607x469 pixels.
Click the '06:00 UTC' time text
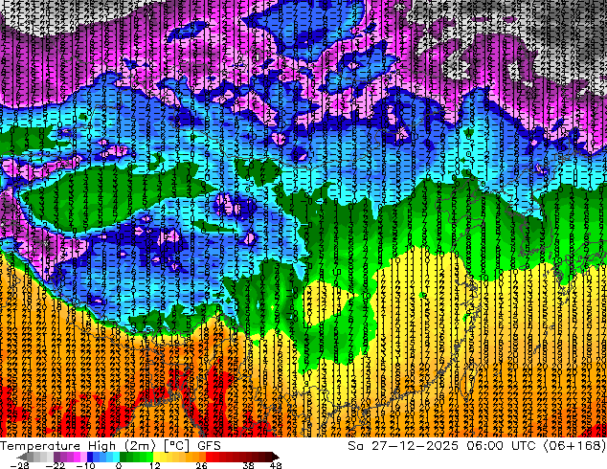pyautogui.click(x=502, y=446)
